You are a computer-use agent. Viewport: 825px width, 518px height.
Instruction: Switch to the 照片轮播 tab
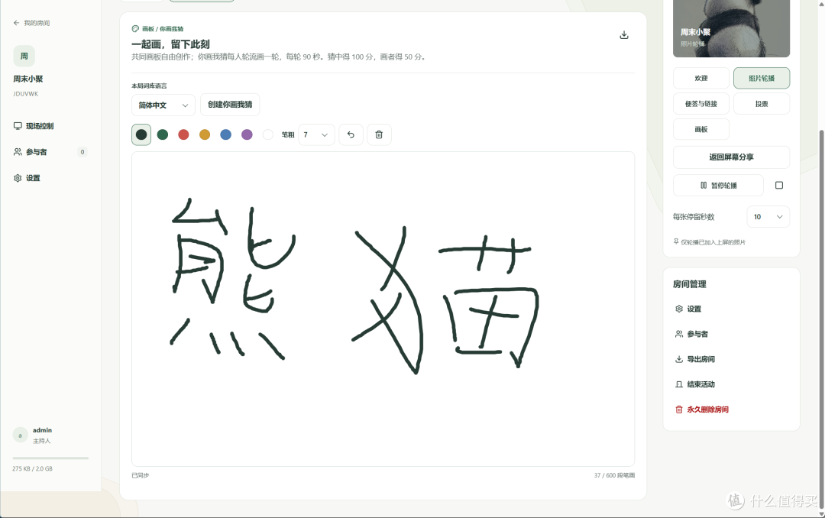pyautogui.click(x=762, y=78)
